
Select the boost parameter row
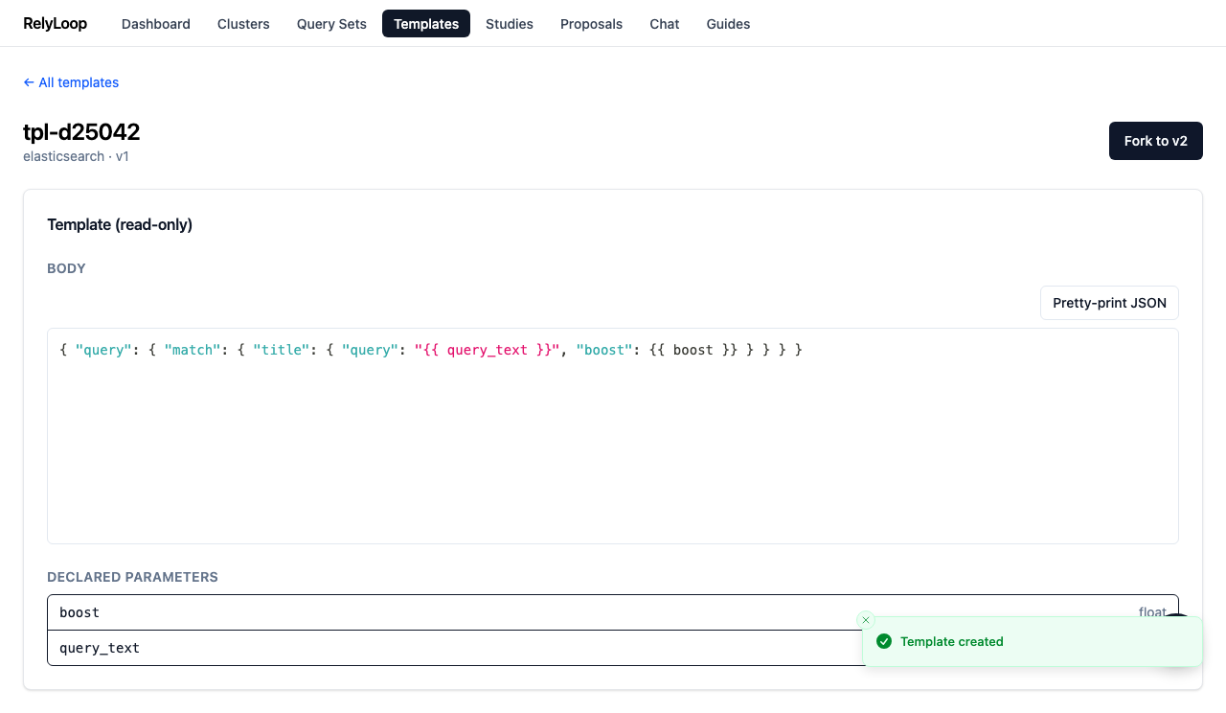(613, 612)
